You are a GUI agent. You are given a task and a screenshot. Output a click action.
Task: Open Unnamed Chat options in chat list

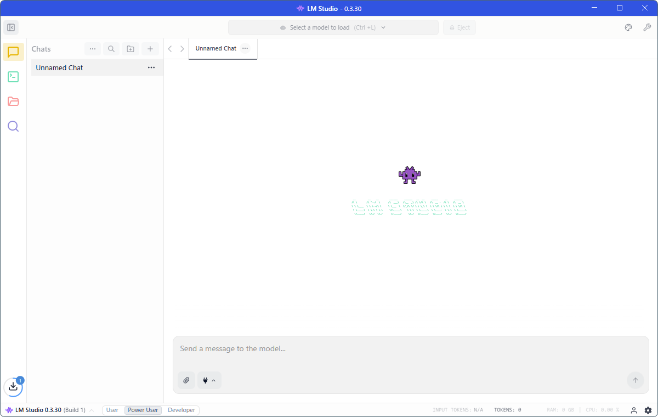click(x=151, y=67)
